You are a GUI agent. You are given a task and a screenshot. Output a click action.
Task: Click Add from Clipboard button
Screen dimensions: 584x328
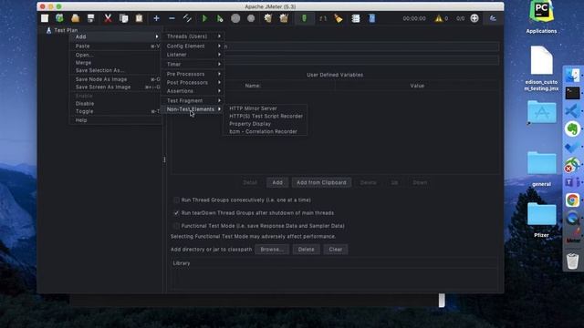(x=321, y=182)
